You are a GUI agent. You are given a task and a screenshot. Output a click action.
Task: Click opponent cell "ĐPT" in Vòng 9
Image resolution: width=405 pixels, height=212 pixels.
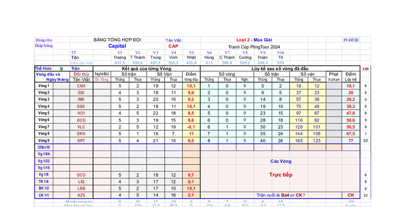pyautogui.click(x=81, y=141)
